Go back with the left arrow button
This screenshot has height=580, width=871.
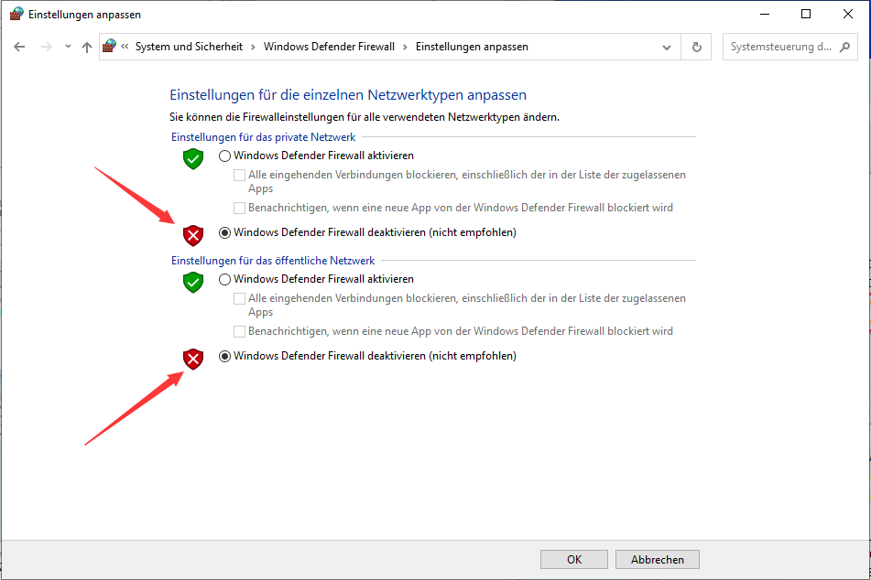[x=19, y=48]
